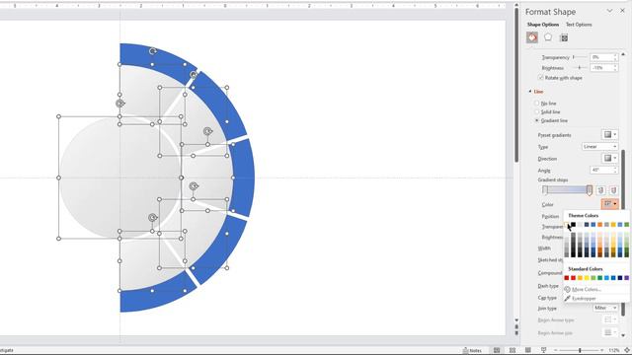This screenshot has height=355, width=632.
Task: Click the Transparency spinner arrows
Action: coord(615,57)
